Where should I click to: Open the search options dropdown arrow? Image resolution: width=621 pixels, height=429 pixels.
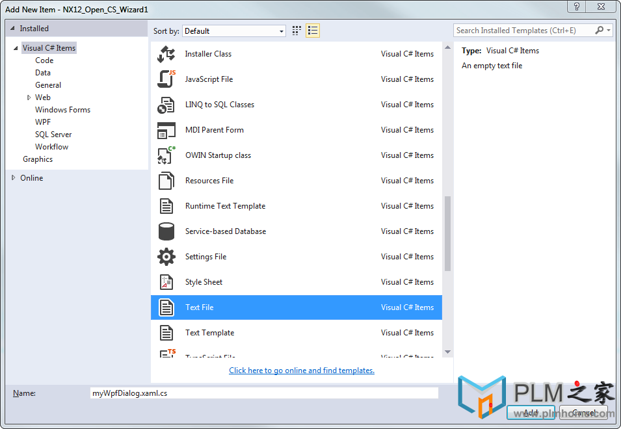coord(609,31)
